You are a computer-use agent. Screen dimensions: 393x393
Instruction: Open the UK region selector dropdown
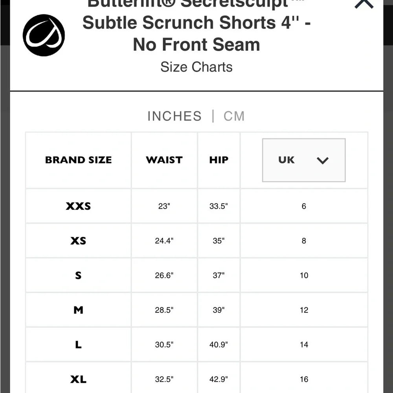pos(303,160)
